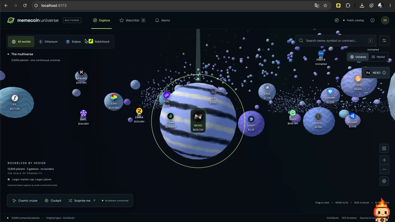Click the memecoin universe planet logo

pos(11,20)
